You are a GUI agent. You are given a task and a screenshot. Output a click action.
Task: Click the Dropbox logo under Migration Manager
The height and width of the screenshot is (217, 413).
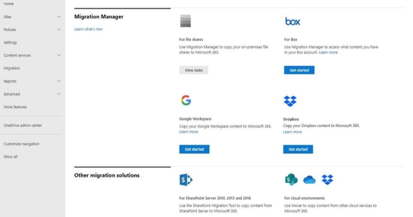tap(290, 101)
